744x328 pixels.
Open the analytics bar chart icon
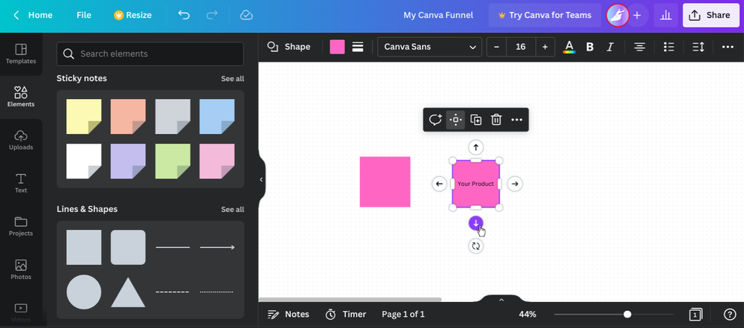665,15
